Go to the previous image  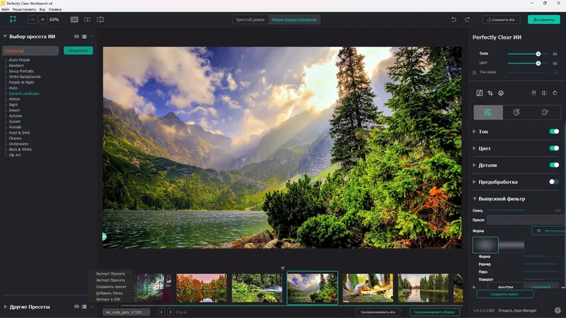point(161,312)
